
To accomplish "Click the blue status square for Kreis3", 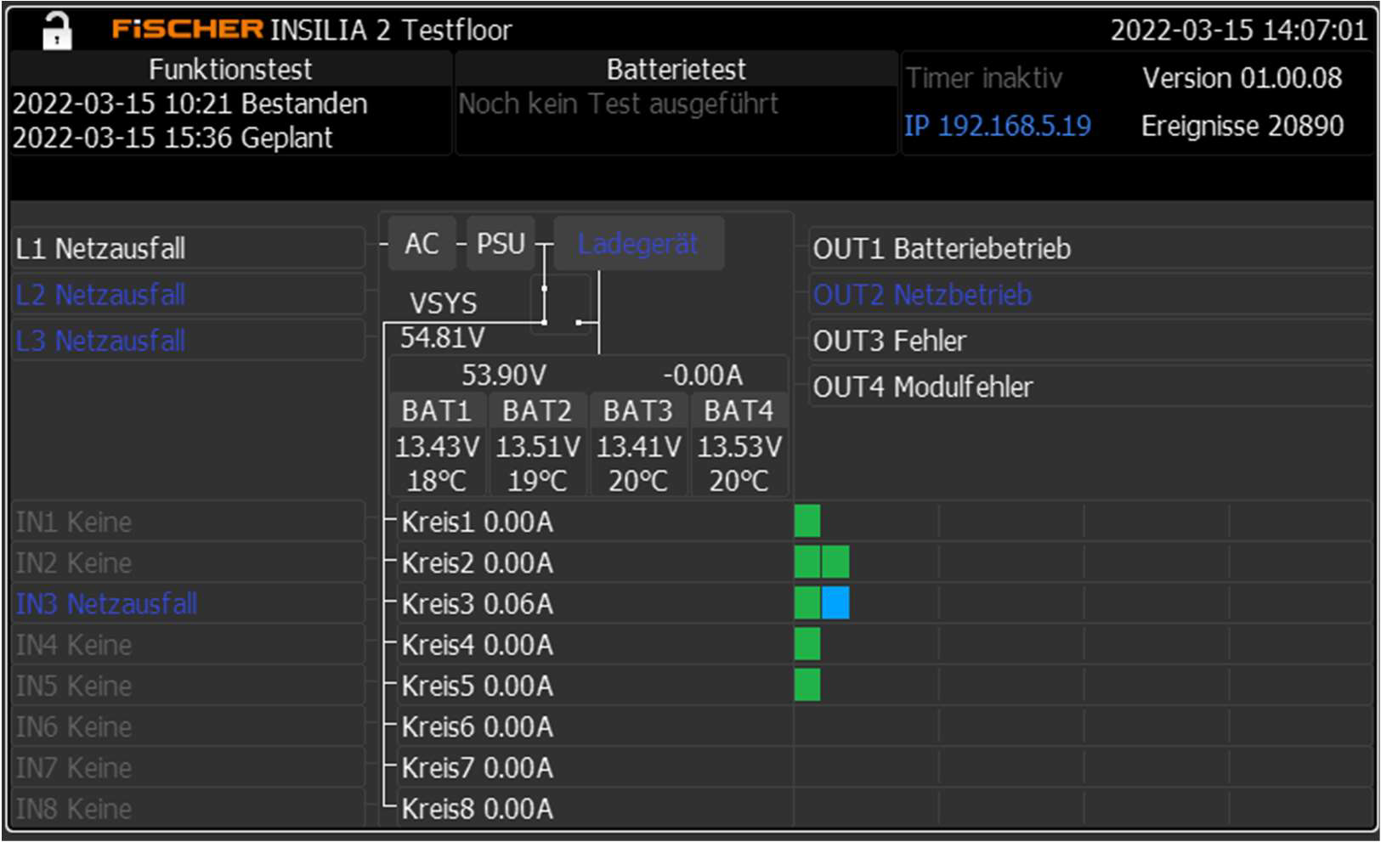I will click(835, 603).
